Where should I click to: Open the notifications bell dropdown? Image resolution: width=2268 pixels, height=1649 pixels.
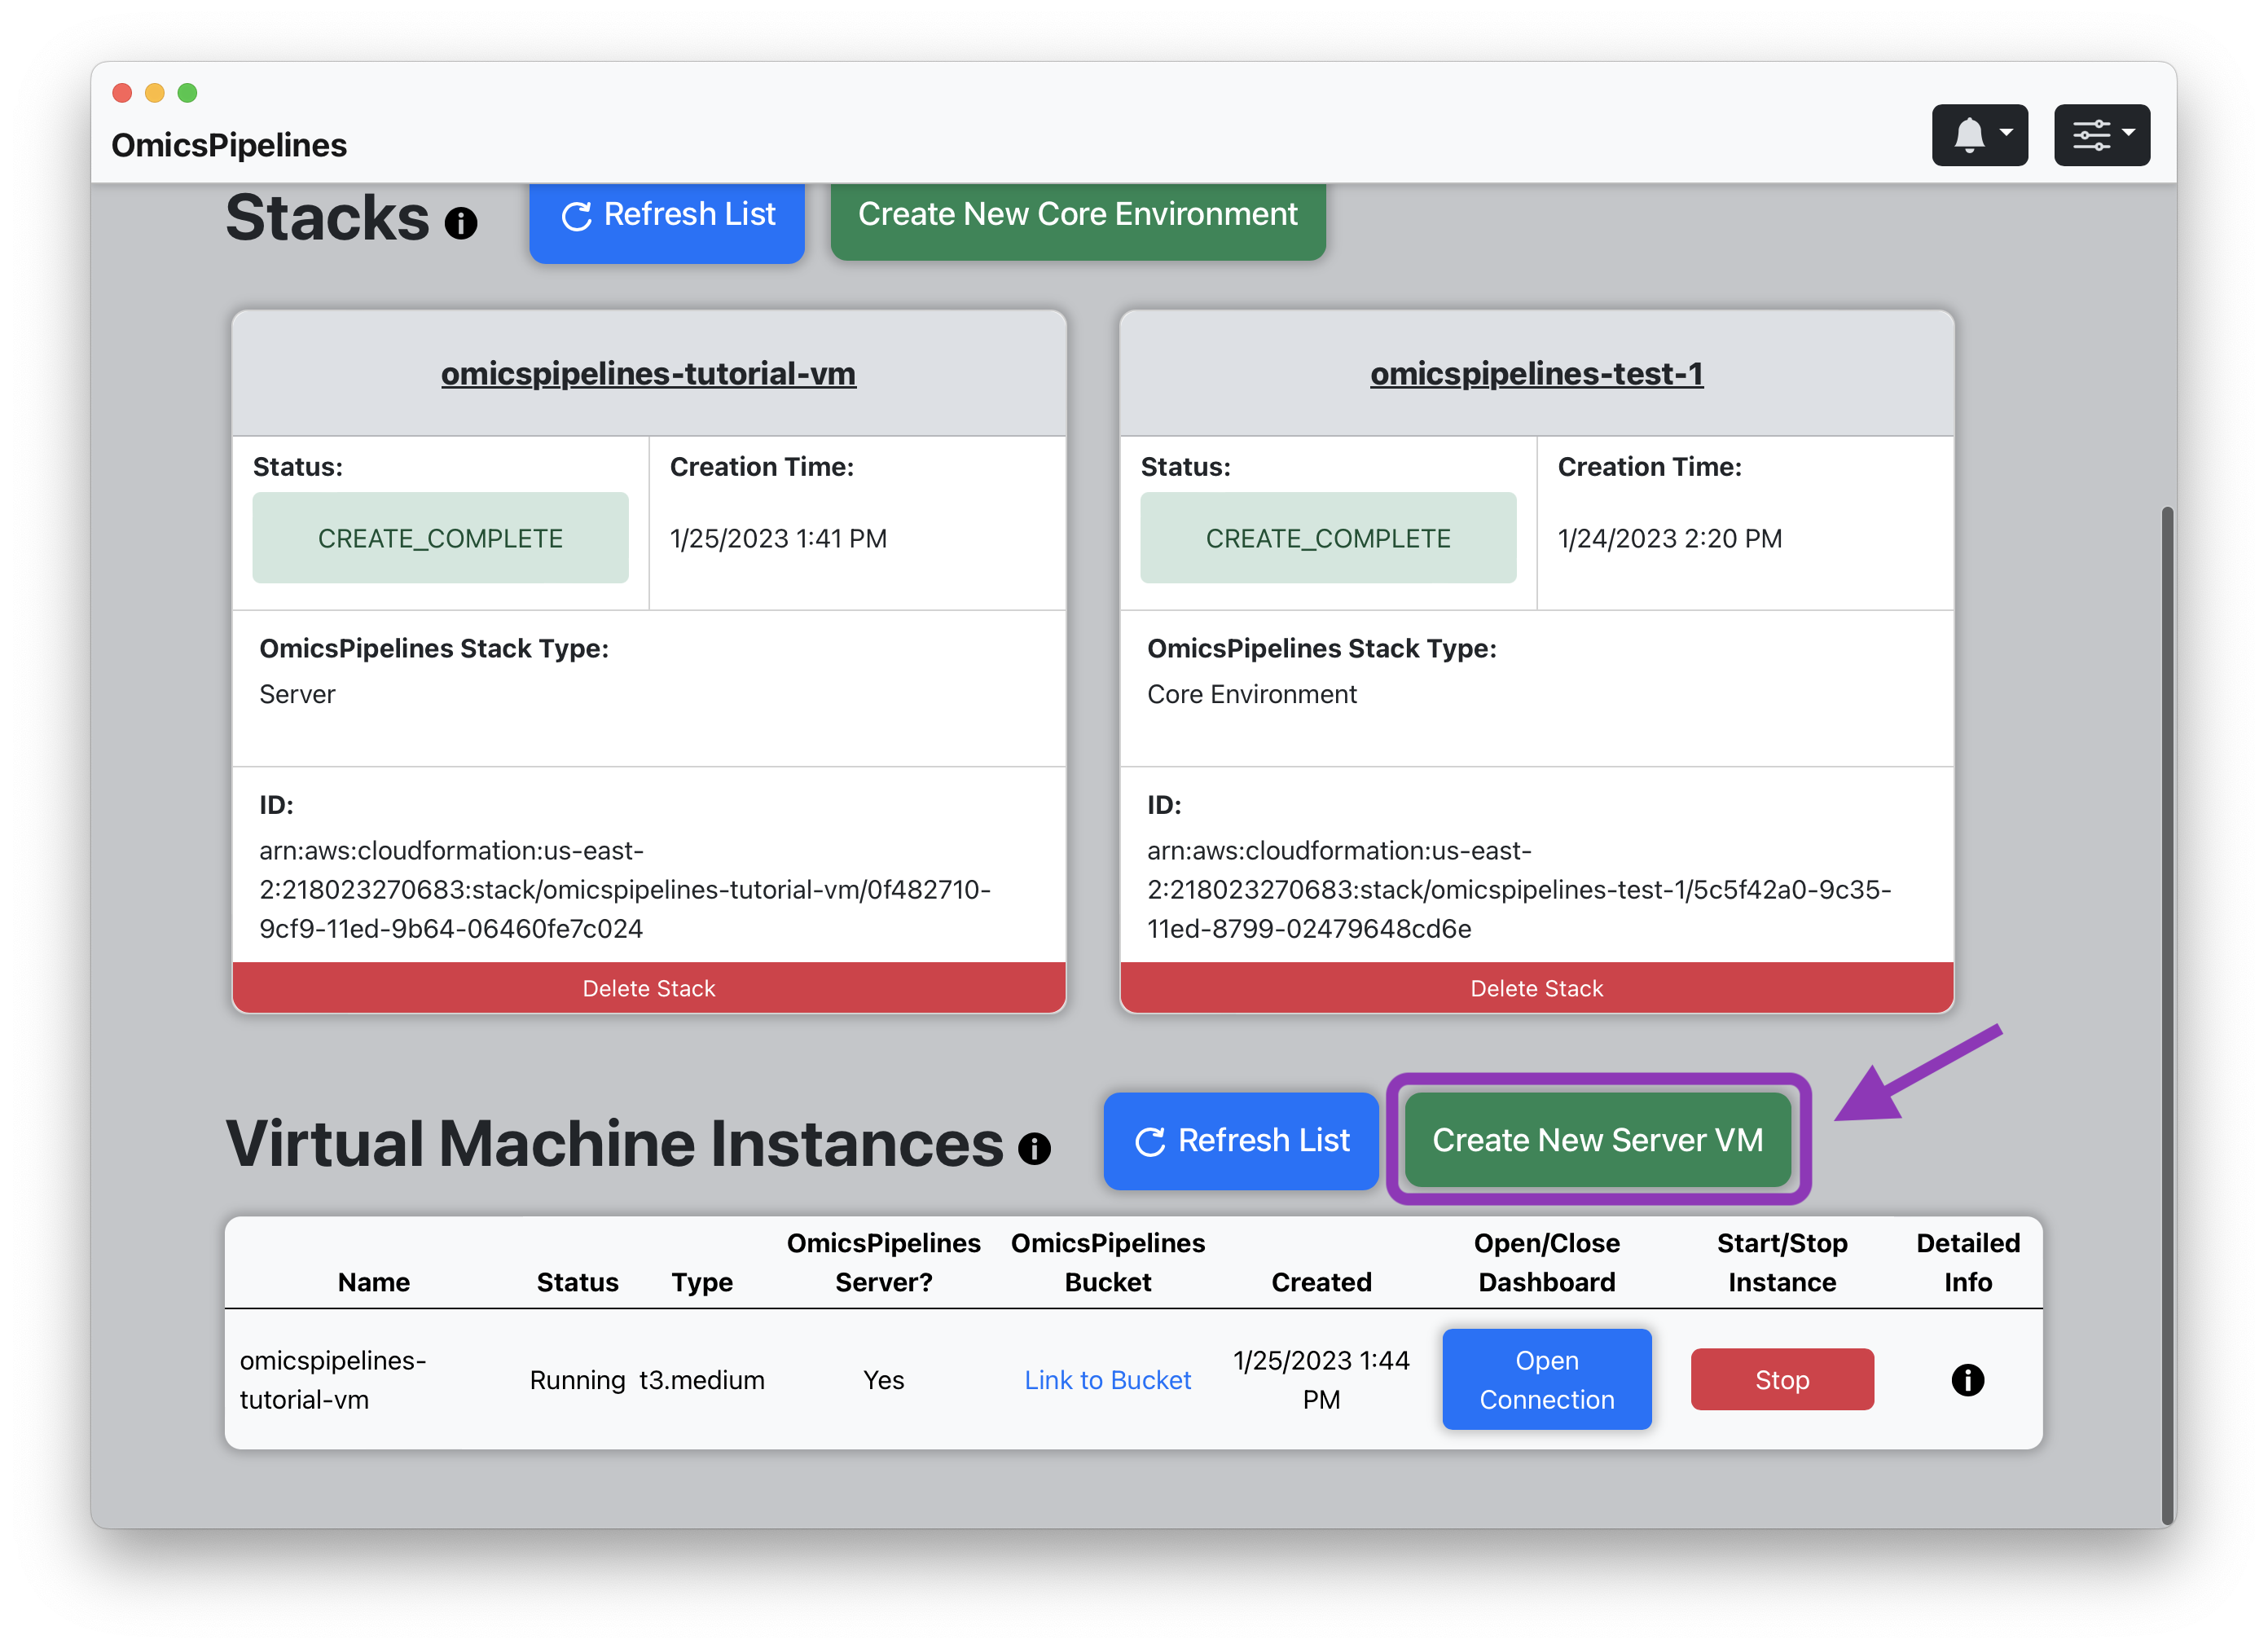coord(1978,135)
